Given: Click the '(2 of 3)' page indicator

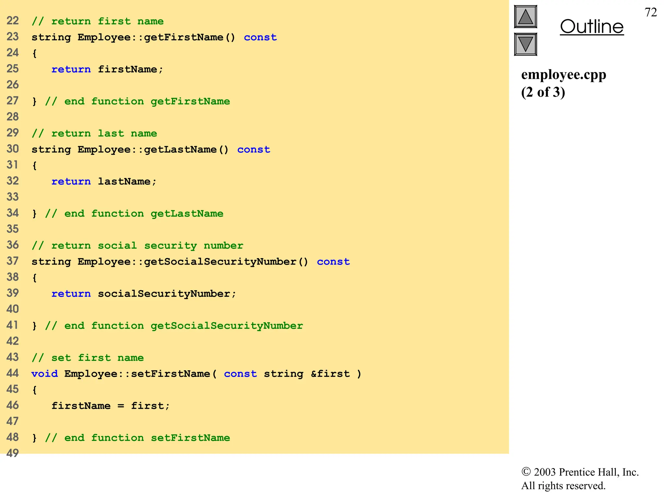Looking at the screenshot, I should coord(543,92).
